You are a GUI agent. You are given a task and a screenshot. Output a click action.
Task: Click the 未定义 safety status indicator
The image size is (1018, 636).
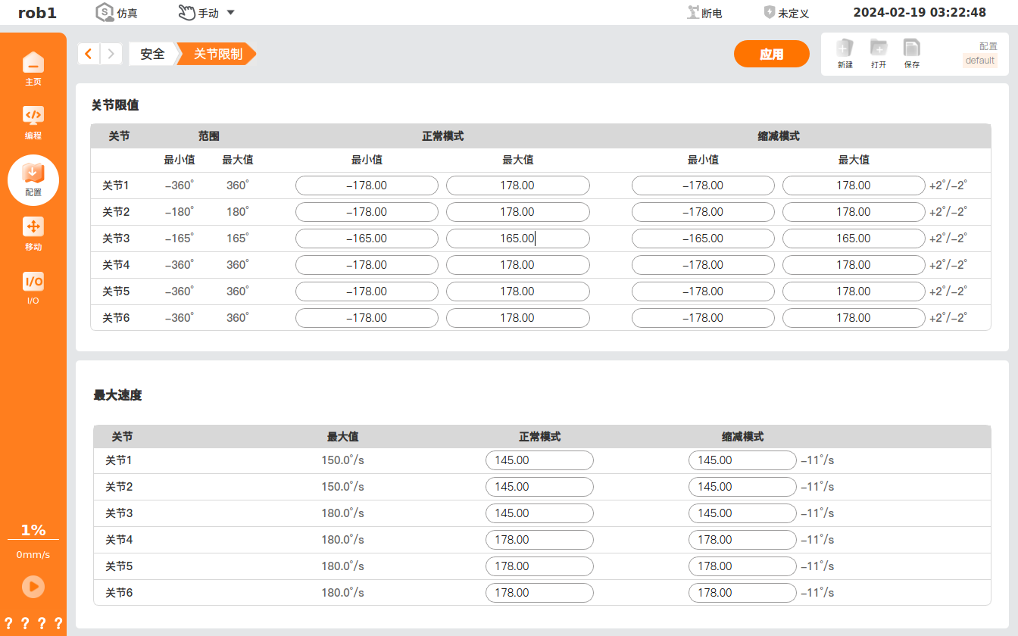(786, 13)
